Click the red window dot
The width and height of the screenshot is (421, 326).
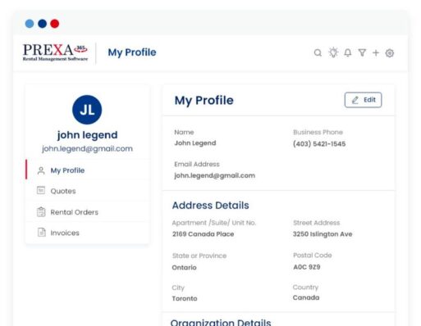point(55,24)
